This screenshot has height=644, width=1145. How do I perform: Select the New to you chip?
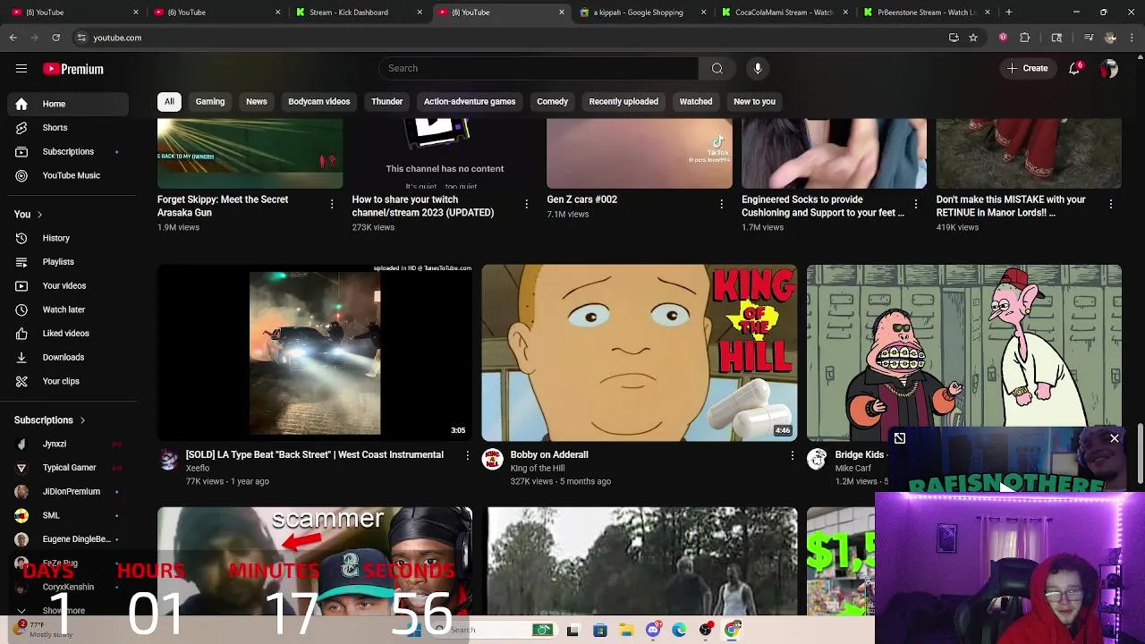pos(754,102)
